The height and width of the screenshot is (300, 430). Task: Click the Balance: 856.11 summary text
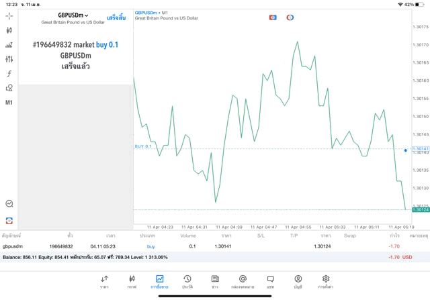19,257
